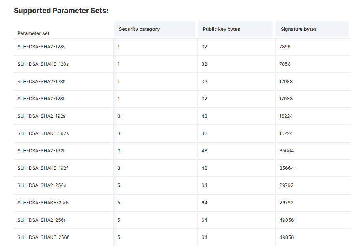Click public key value 64 for SLH-DSA-SHAKE-256s

[x=204, y=202]
